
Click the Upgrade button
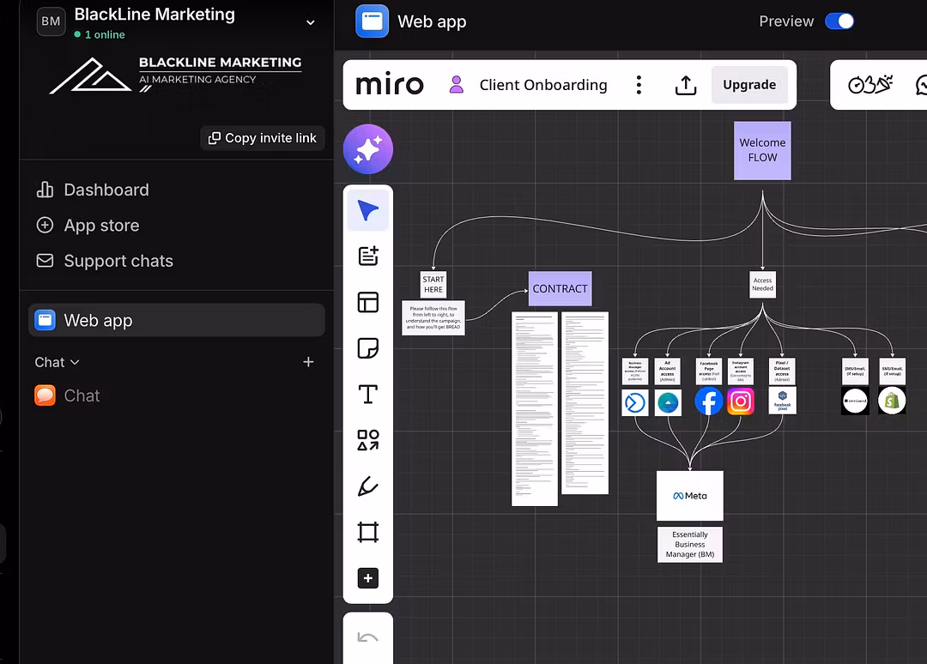[x=749, y=85]
